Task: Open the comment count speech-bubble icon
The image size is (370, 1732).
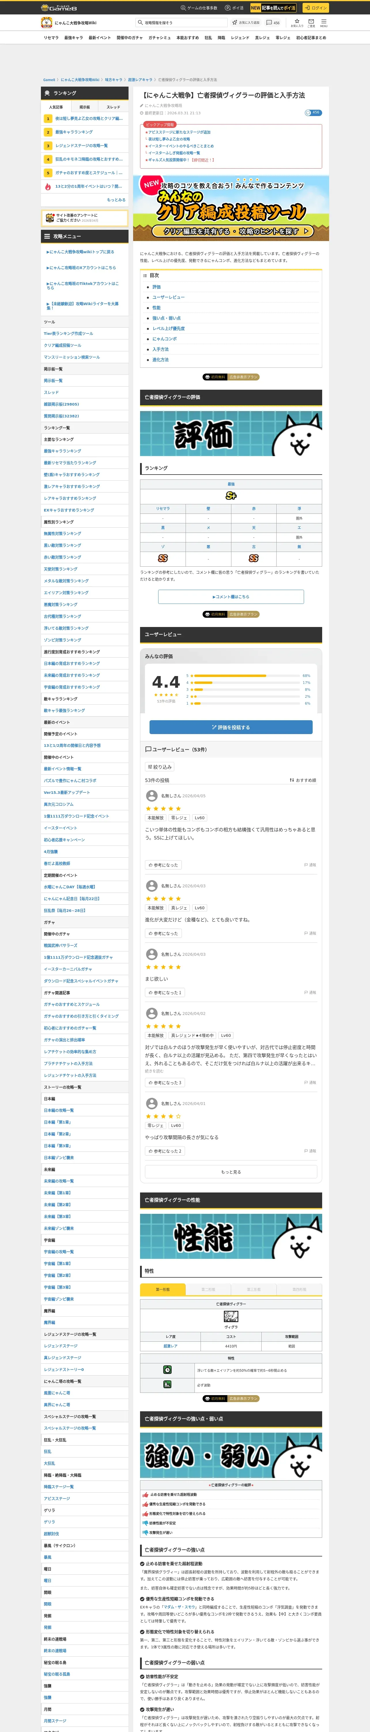Action: pos(269,22)
